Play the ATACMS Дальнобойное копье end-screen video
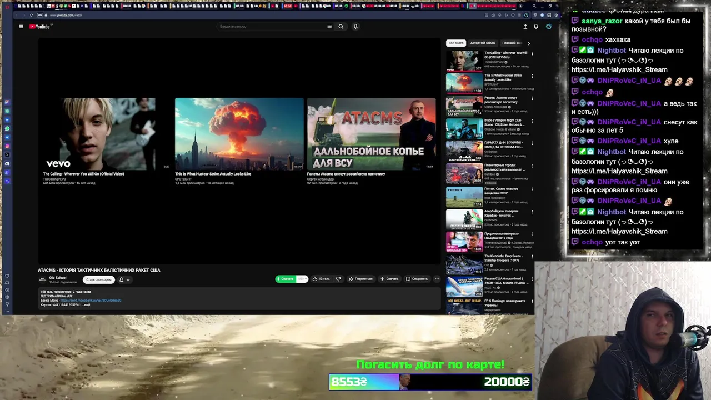The height and width of the screenshot is (400, 711). (371, 134)
